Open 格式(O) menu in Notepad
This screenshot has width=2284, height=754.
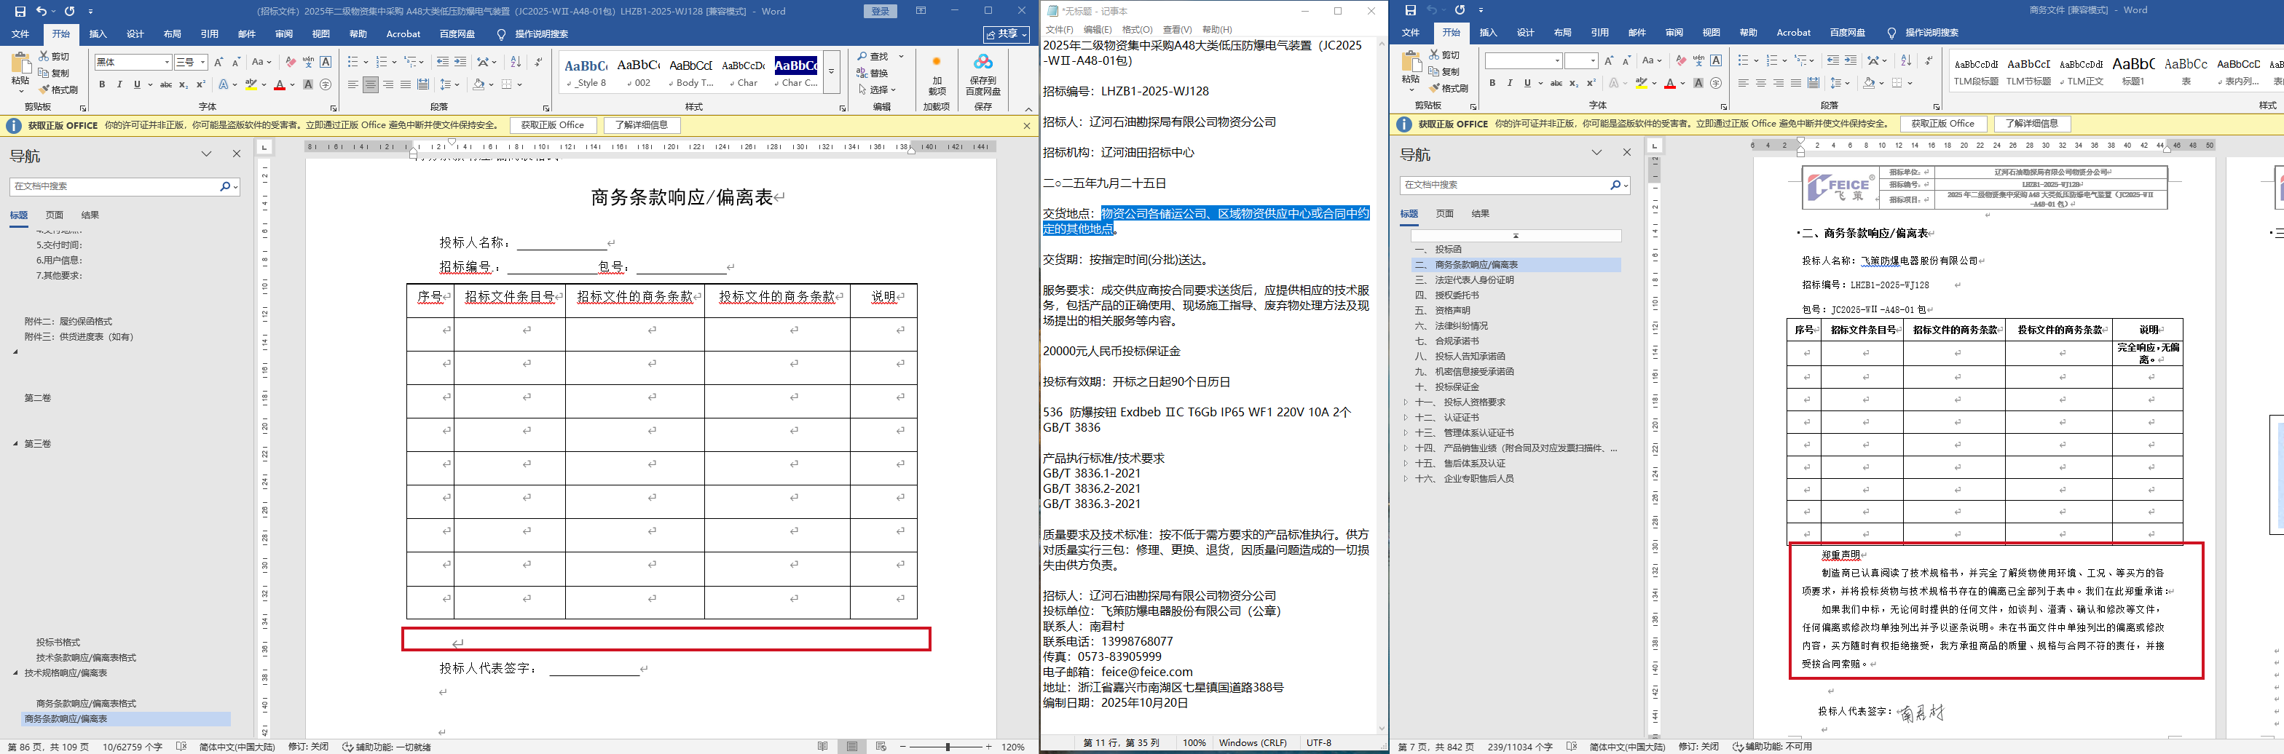pos(1138,29)
